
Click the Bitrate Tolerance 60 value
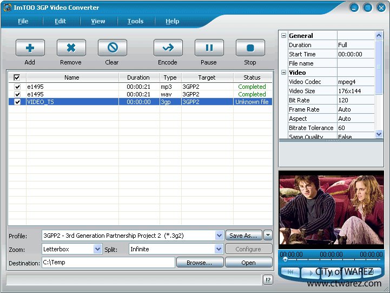pyautogui.click(x=356, y=128)
